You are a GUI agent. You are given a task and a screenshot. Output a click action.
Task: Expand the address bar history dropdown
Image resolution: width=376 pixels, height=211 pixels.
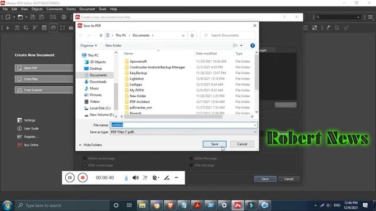pyautogui.click(x=183, y=35)
